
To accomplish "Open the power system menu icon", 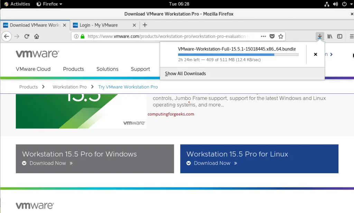I will [344, 4].
